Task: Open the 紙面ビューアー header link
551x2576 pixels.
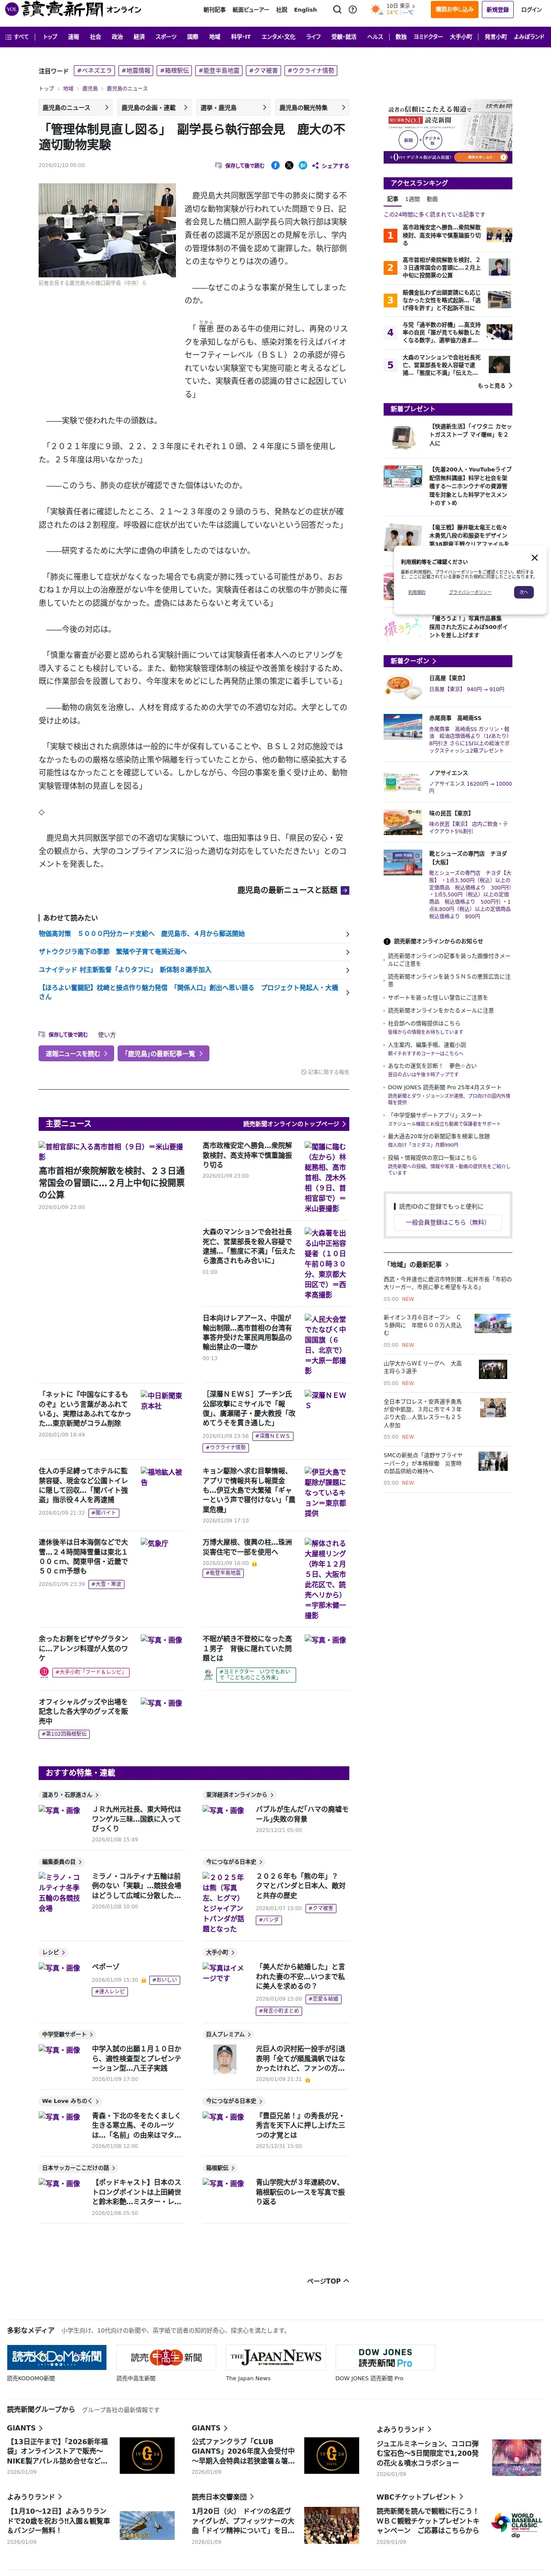Action: point(250,10)
